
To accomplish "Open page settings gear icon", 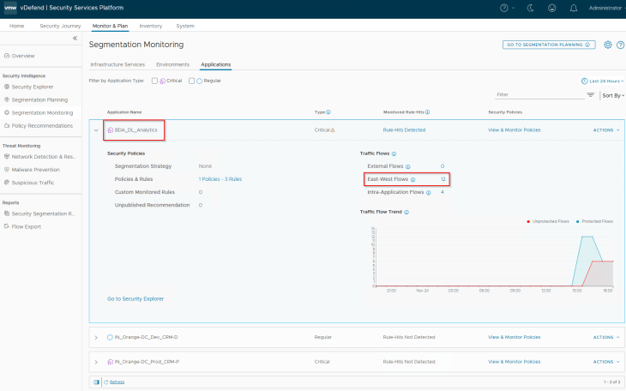I will pos(607,45).
